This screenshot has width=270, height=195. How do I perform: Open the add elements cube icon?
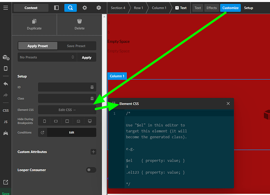click(x=5, y=57)
